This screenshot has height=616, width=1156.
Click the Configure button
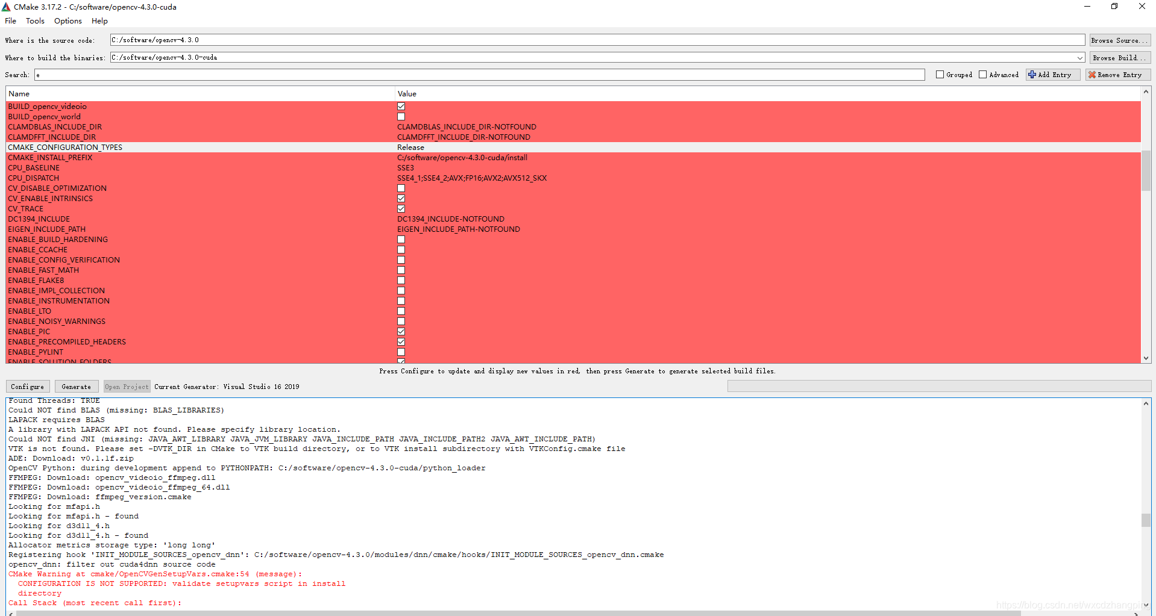coord(28,387)
